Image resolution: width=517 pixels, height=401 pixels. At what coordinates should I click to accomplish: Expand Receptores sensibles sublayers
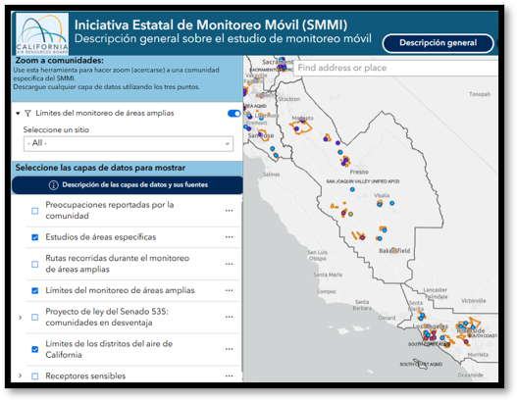21,376
